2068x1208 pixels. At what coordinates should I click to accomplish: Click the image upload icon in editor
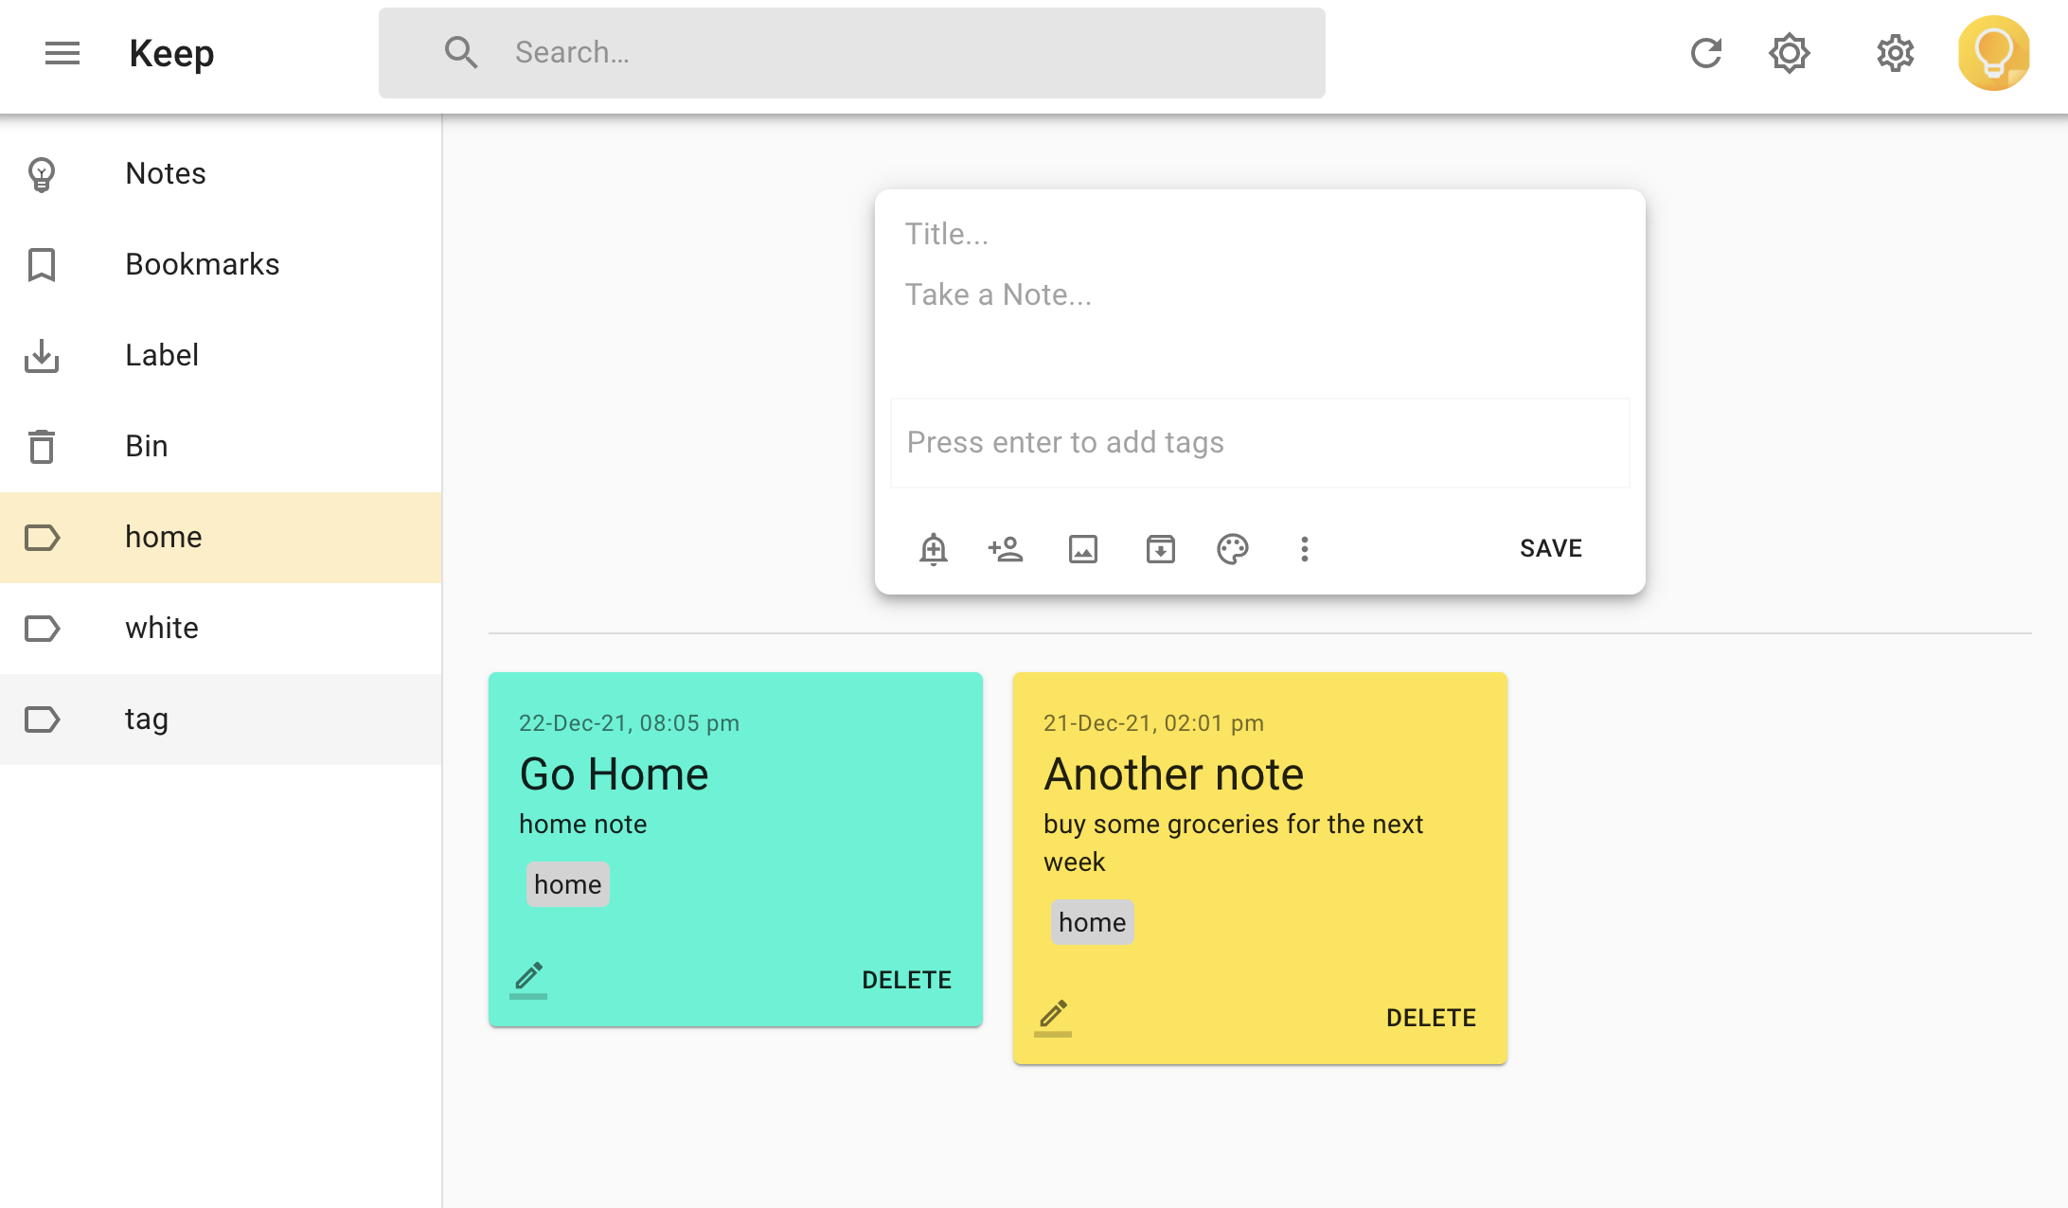1083,548
